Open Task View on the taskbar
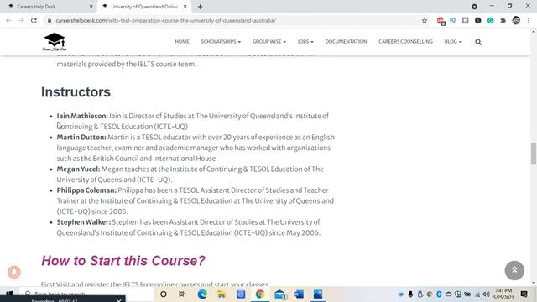 point(182,294)
